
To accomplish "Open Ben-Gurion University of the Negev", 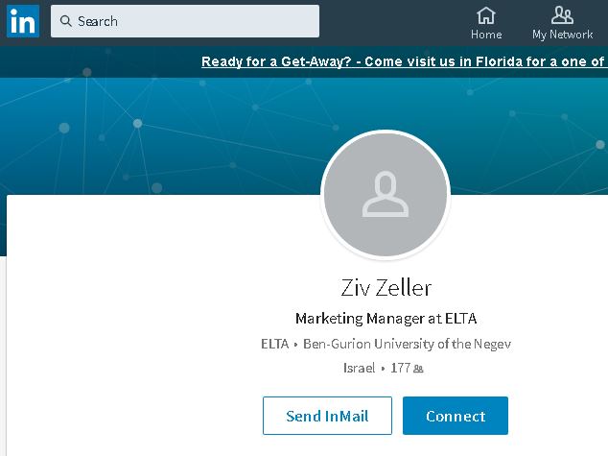I will click(x=407, y=344).
